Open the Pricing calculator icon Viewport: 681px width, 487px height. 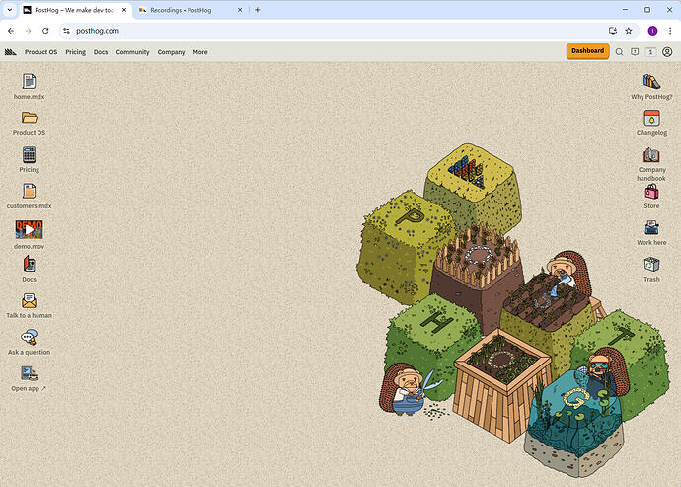point(29,155)
